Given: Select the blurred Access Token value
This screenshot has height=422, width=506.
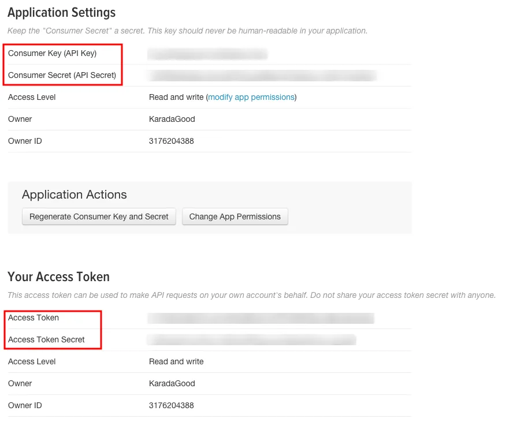Looking at the screenshot, I should click(261, 318).
